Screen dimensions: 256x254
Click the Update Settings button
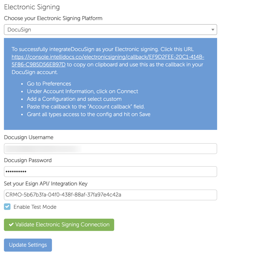point(28,245)
